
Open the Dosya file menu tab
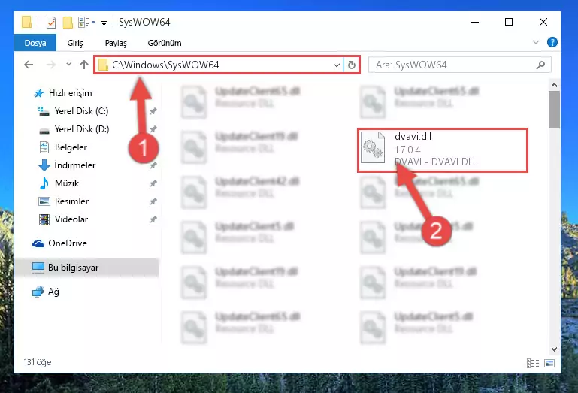[35, 43]
